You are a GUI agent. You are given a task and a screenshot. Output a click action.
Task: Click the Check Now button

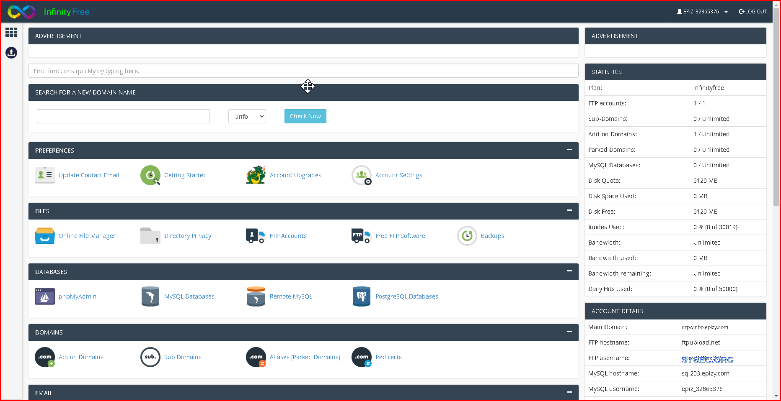pyautogui.click(x=305, y=116)
